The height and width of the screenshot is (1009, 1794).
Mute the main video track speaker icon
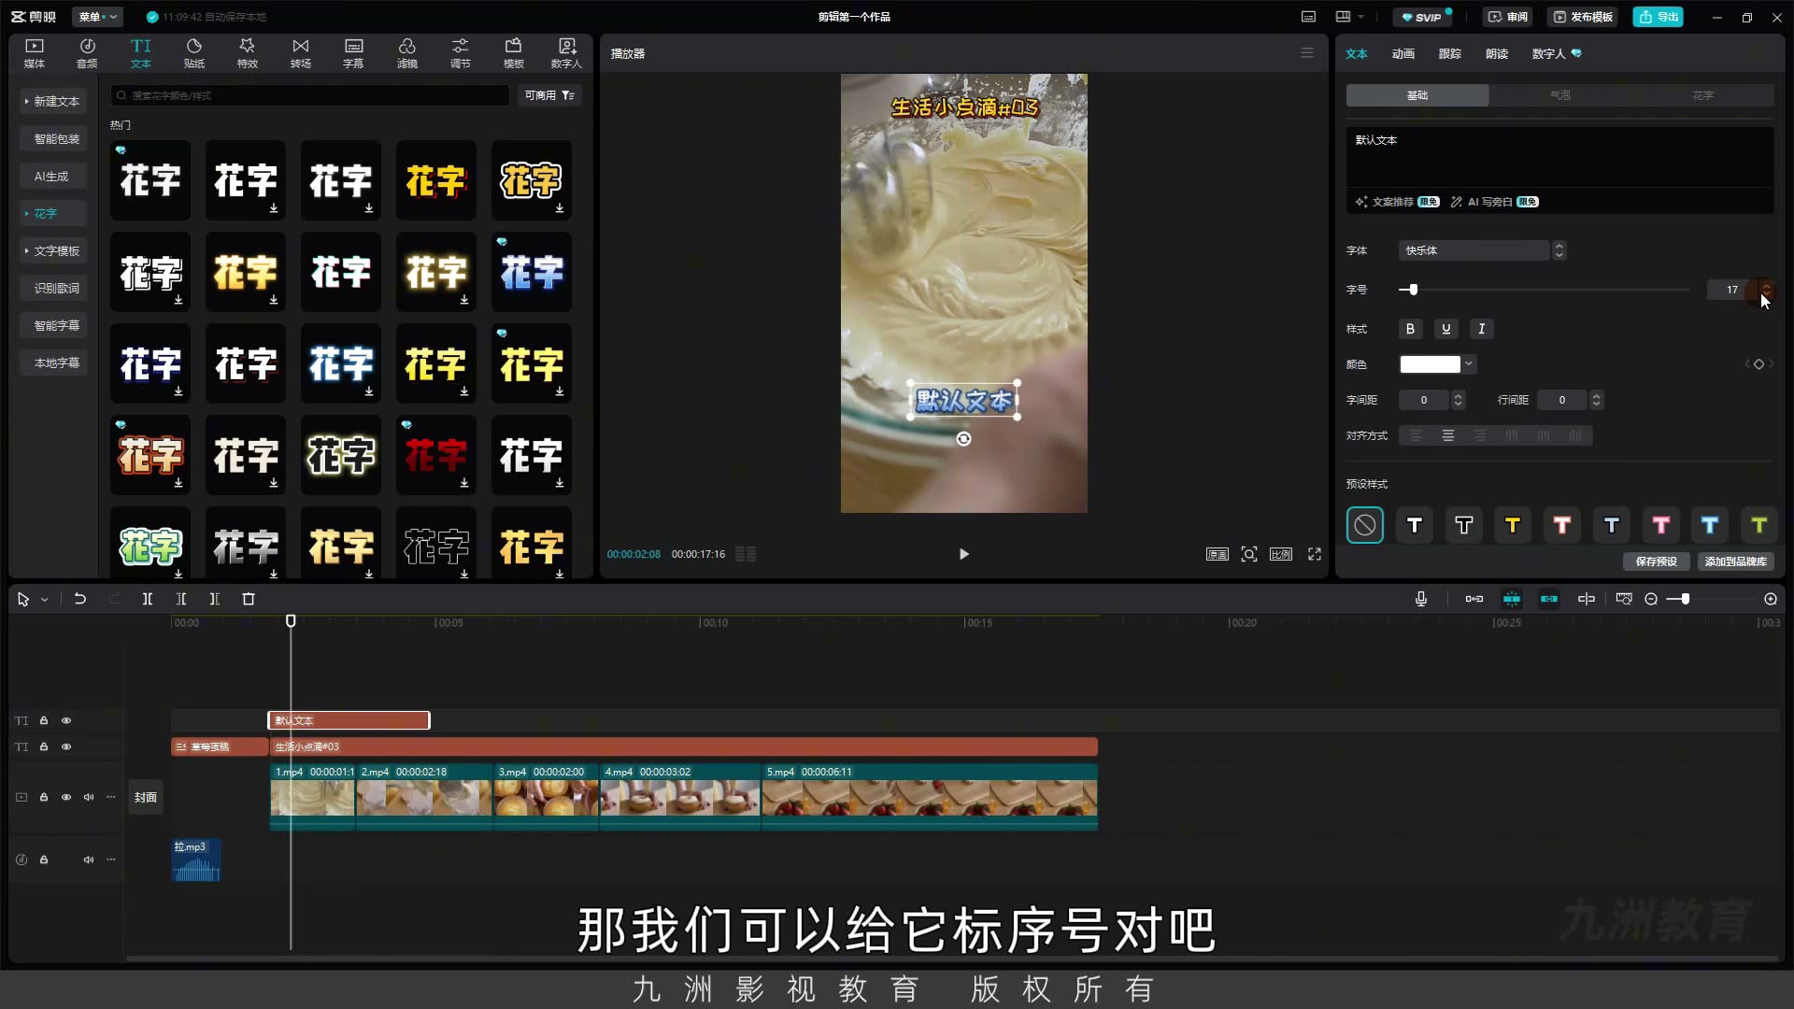pyautogui.click(x=89, y=797)
